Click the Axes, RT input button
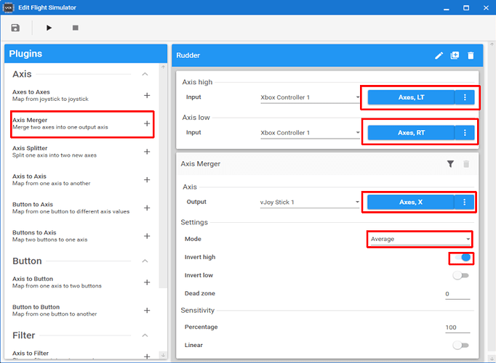The height and width of the screenshot is (363, 496). (411, 133)
